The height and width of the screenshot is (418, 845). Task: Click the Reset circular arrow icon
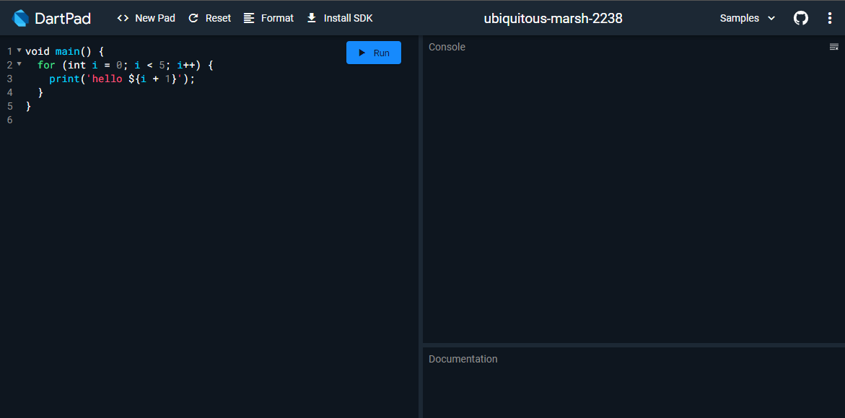point(193,18)
